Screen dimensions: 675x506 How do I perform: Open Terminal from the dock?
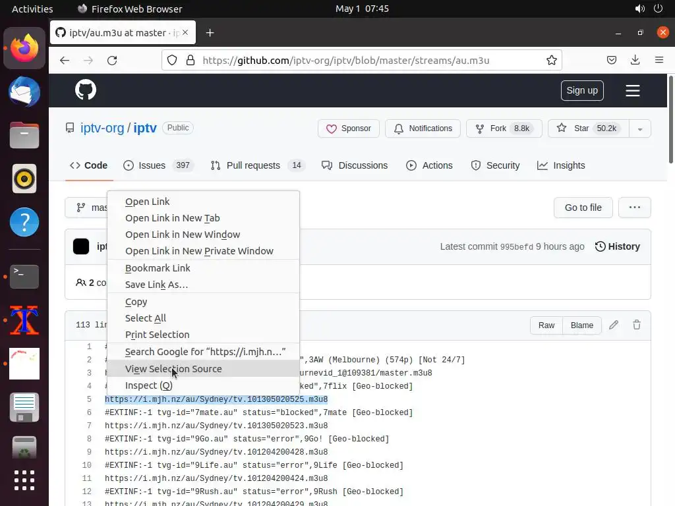(24, 276)
